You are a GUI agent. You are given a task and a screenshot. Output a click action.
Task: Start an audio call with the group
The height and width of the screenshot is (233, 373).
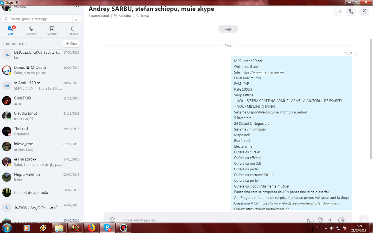click(351, 11)
